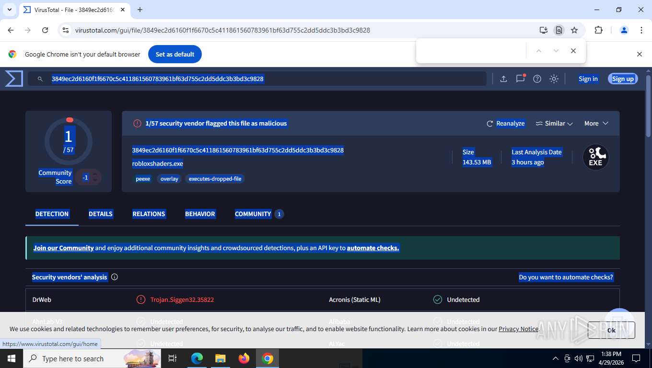Switch to the BEHAVIOR tab
Image resolution: width=652 pixels, height=368 pixels.
pos(200,214)
